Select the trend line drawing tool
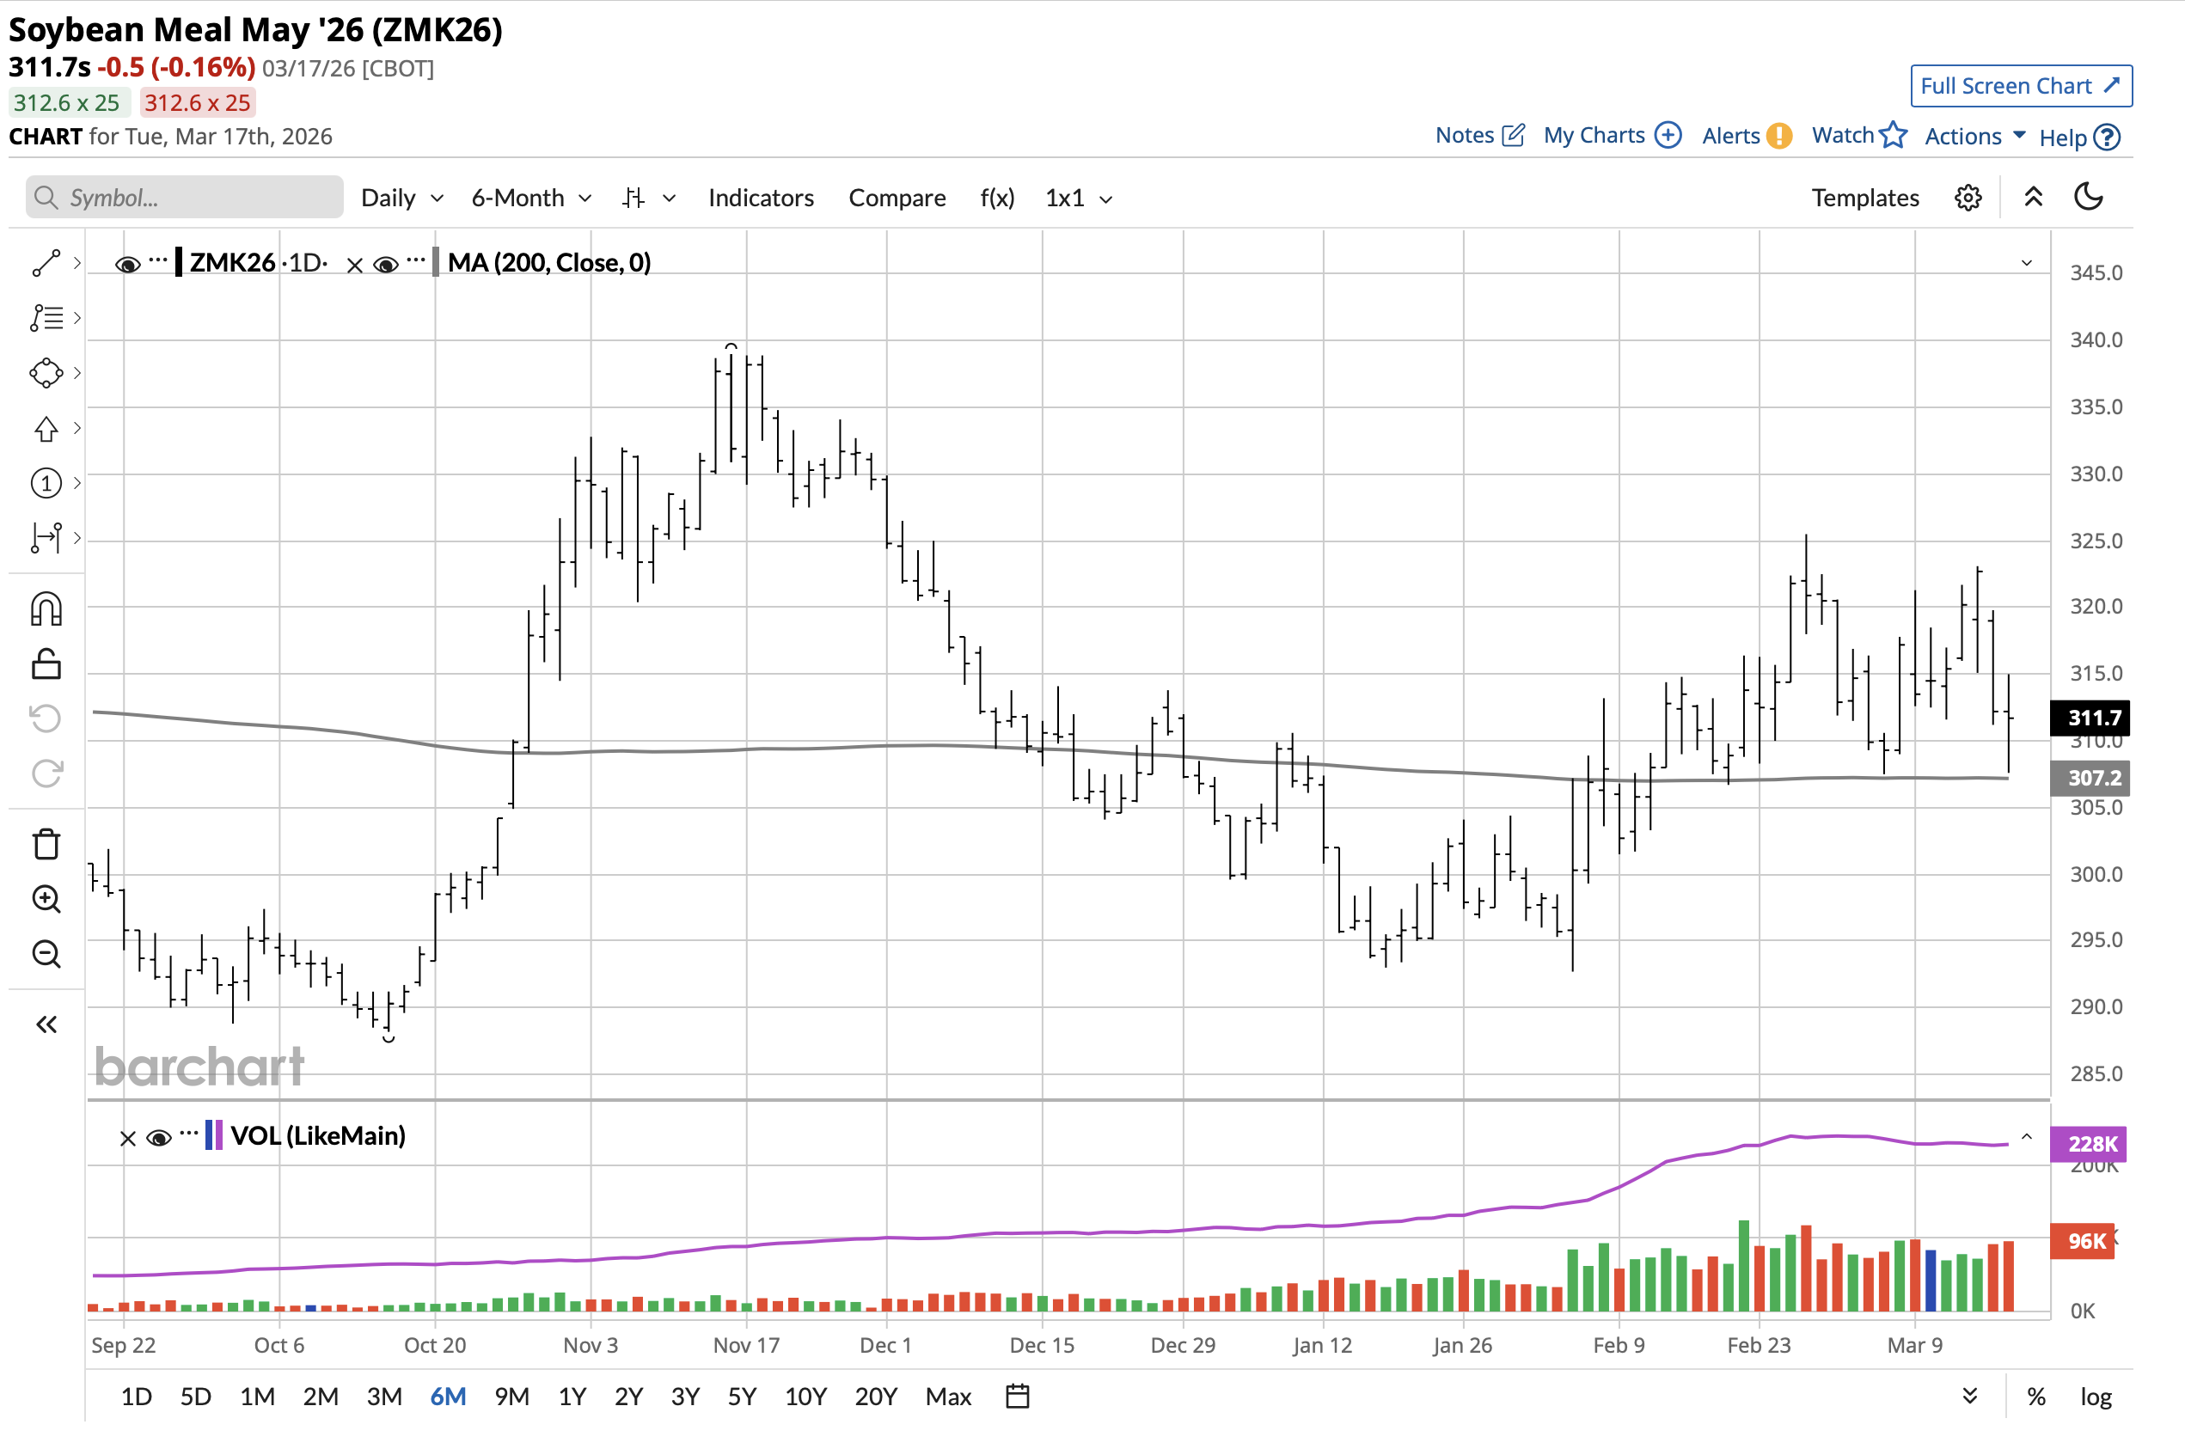Viewport: 2185px width, 1449px height. click(46, 263)
